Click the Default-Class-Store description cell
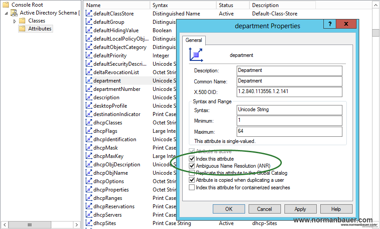Image resolution: width=380 pixels, height=229 pixels. [275, 14]
